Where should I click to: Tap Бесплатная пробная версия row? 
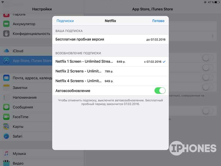110,39
